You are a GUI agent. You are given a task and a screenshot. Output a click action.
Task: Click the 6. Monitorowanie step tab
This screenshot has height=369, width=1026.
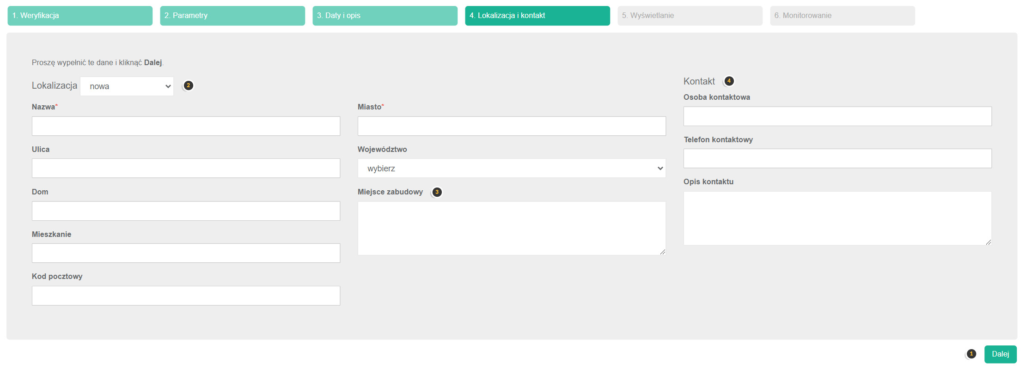pos(842,16)
